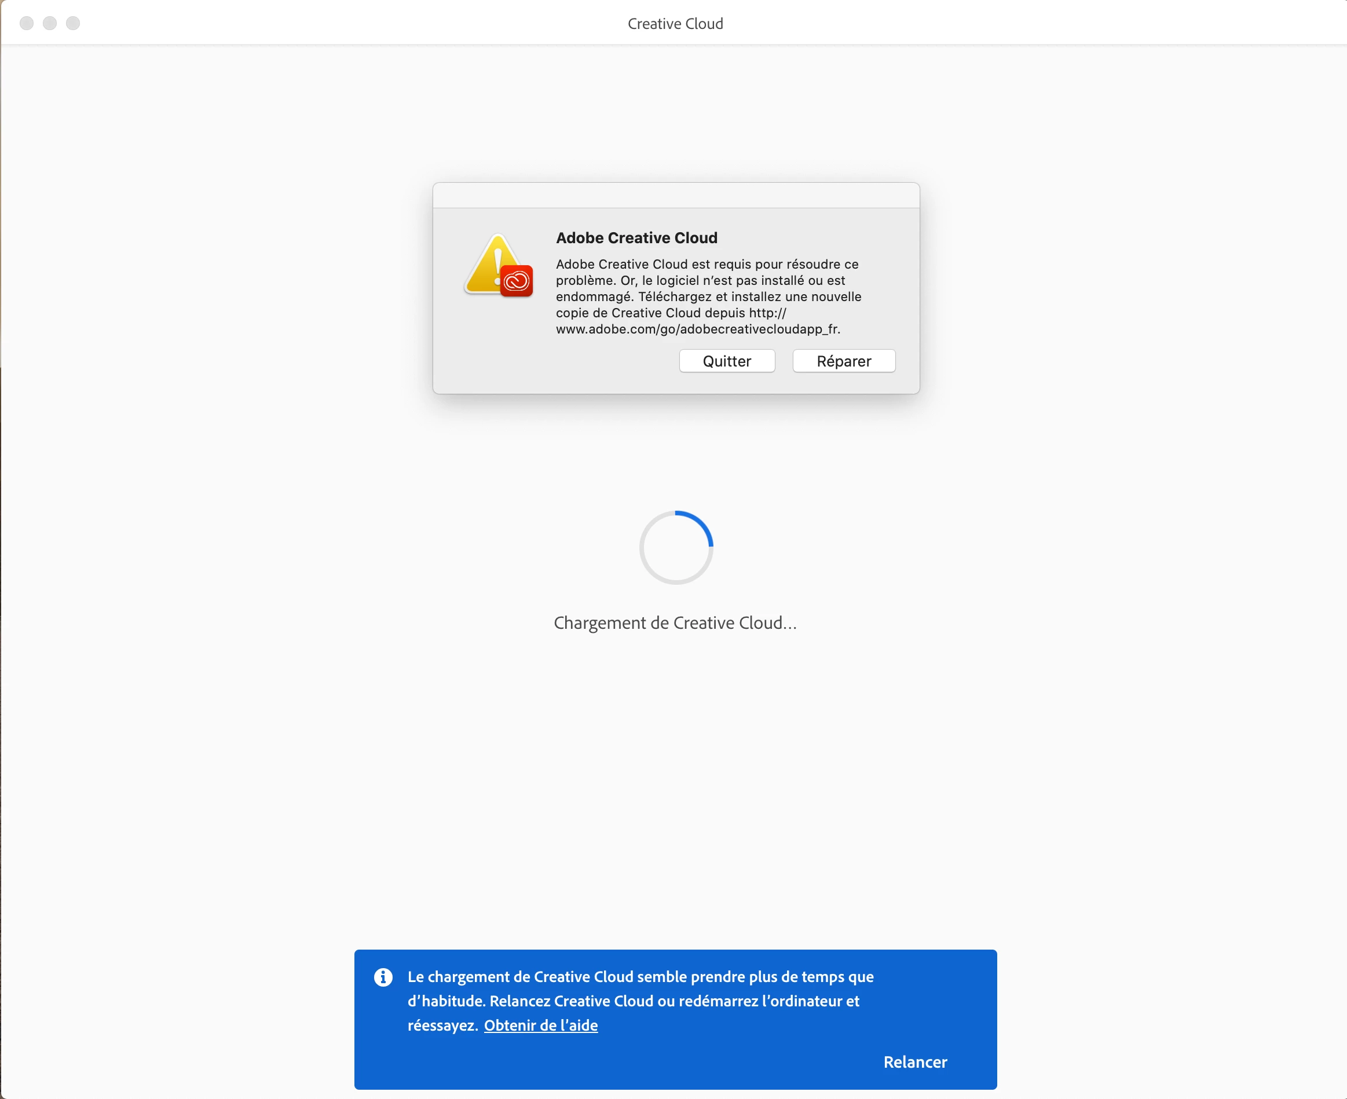Open the Obtenir de l'aide link
This screenshot has height=1099, width=1347.
coord(540,1025)
